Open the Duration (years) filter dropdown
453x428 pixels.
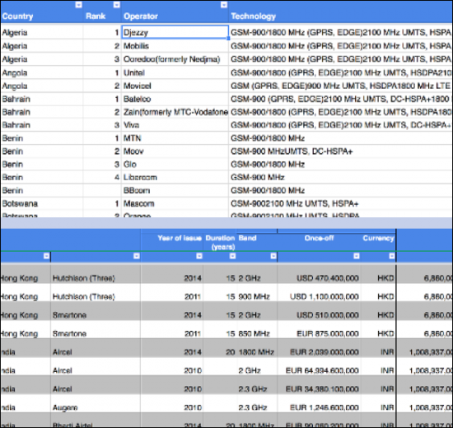(232, 256)
